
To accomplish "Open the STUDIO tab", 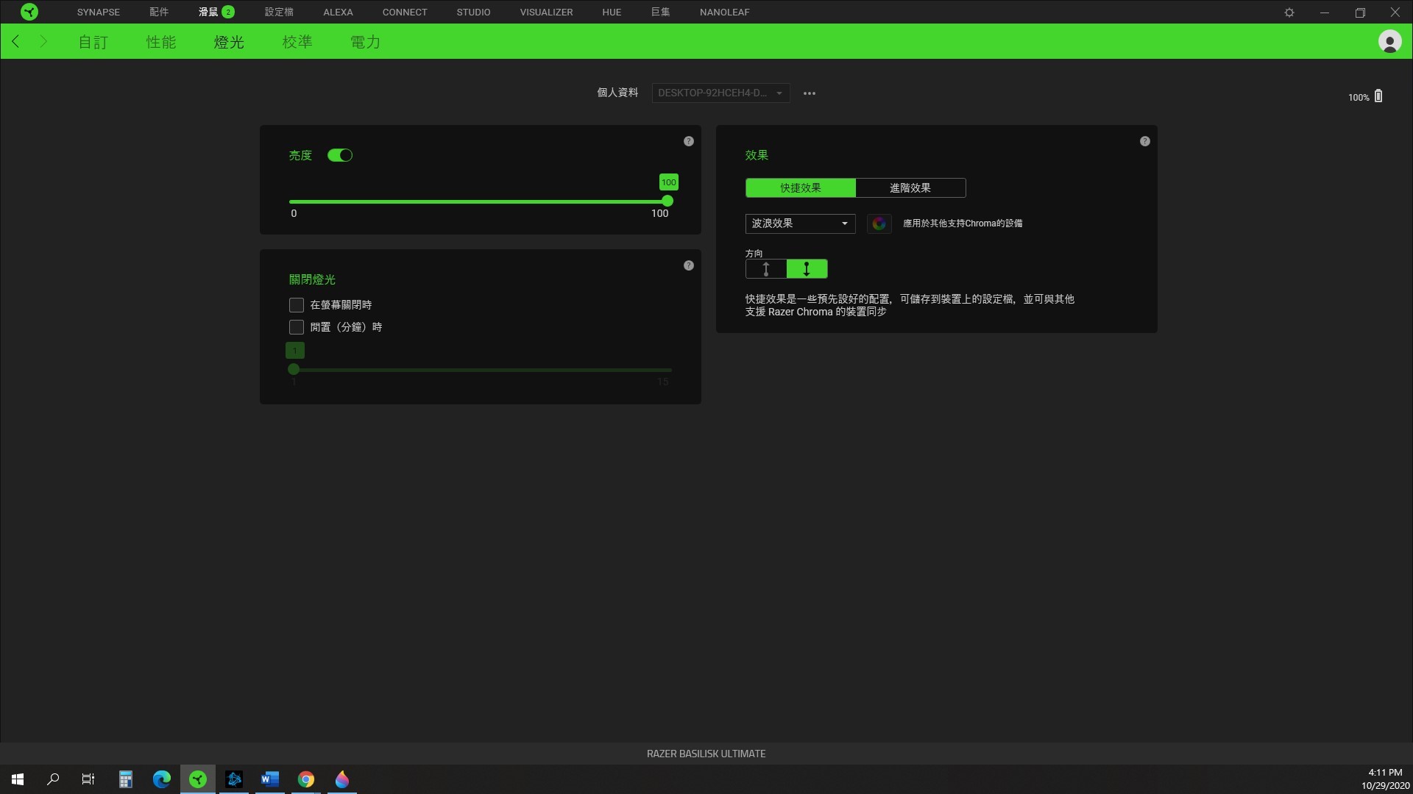I will point(473,12).
